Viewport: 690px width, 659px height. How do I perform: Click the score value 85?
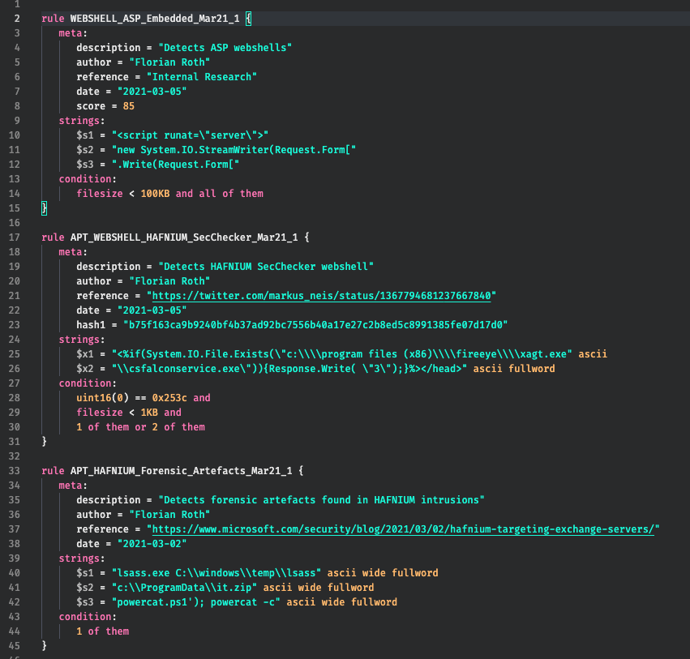point(129,106)
